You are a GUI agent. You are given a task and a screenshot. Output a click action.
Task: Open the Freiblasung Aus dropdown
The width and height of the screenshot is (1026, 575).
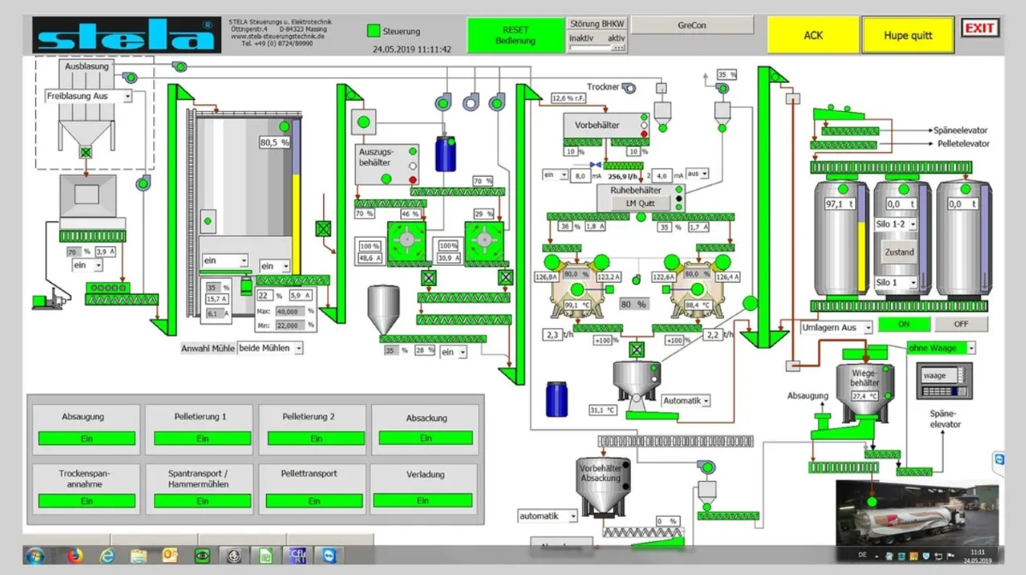click(x=89, y=97)
